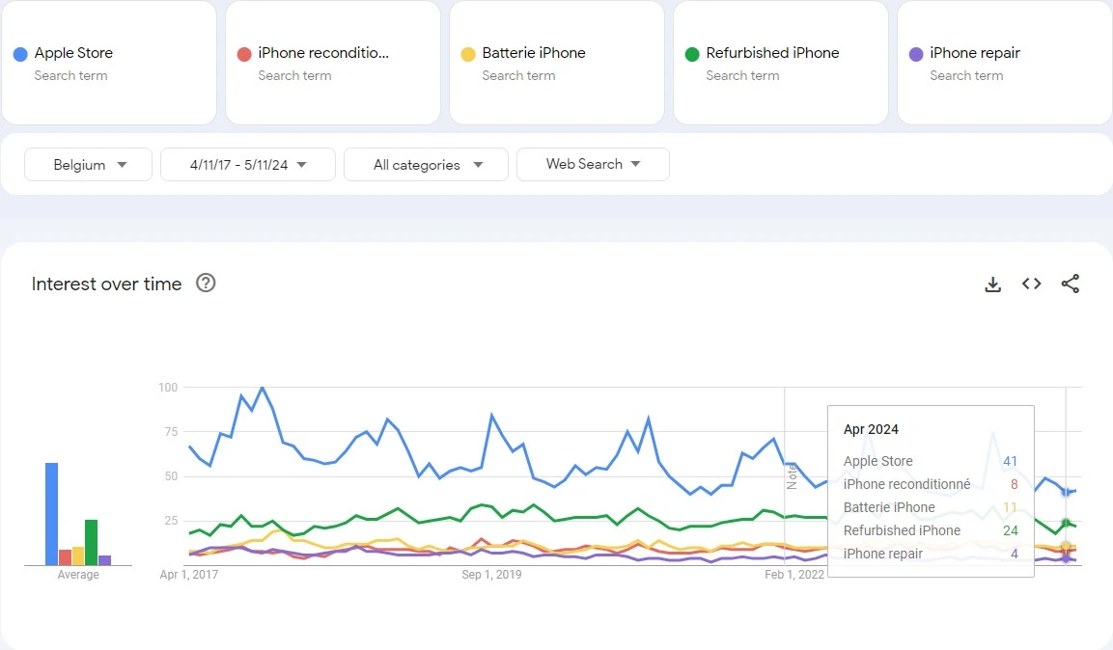Select the Refurbished iPhone term card
Image resolution: width=1113 pixels, height=650 pixels.
click(x=780, y=63)
